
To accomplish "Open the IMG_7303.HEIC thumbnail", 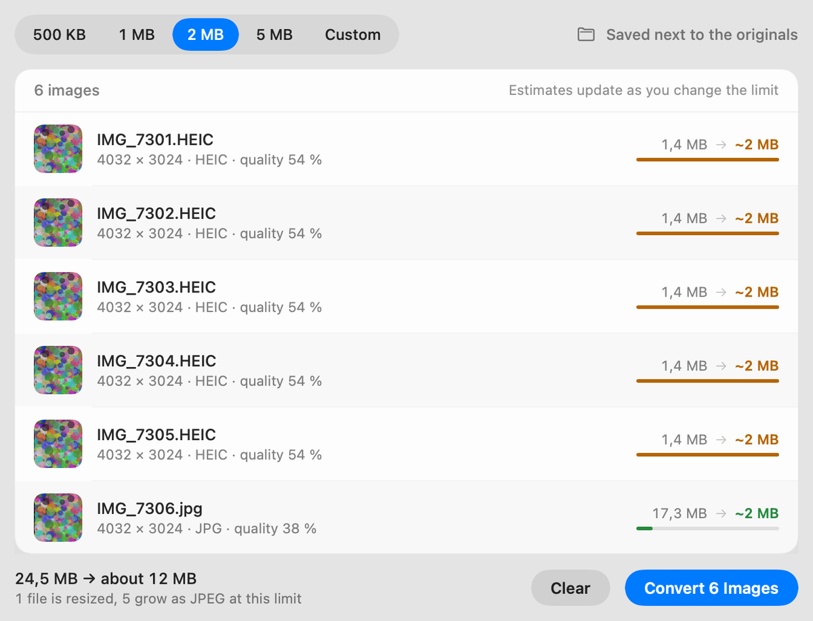I will 58,297.
